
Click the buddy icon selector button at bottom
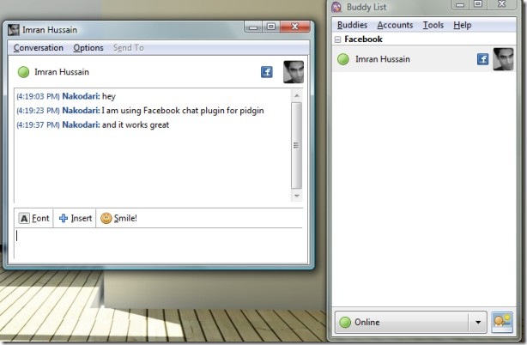[x=502, y=322]
